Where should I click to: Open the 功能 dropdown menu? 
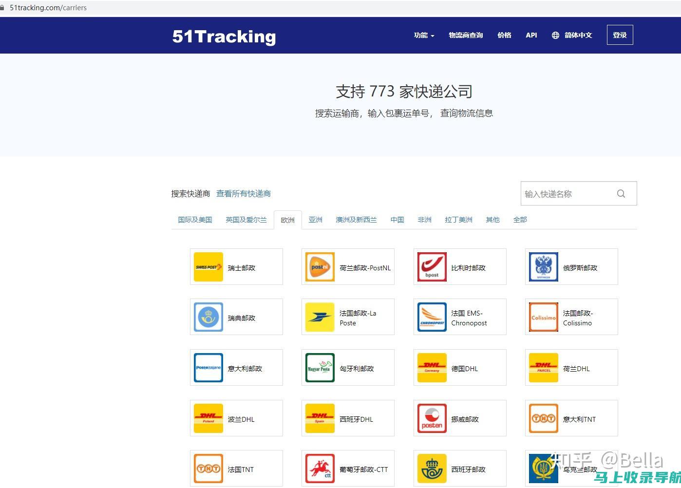pyautogui.click(x=424, y=35)
